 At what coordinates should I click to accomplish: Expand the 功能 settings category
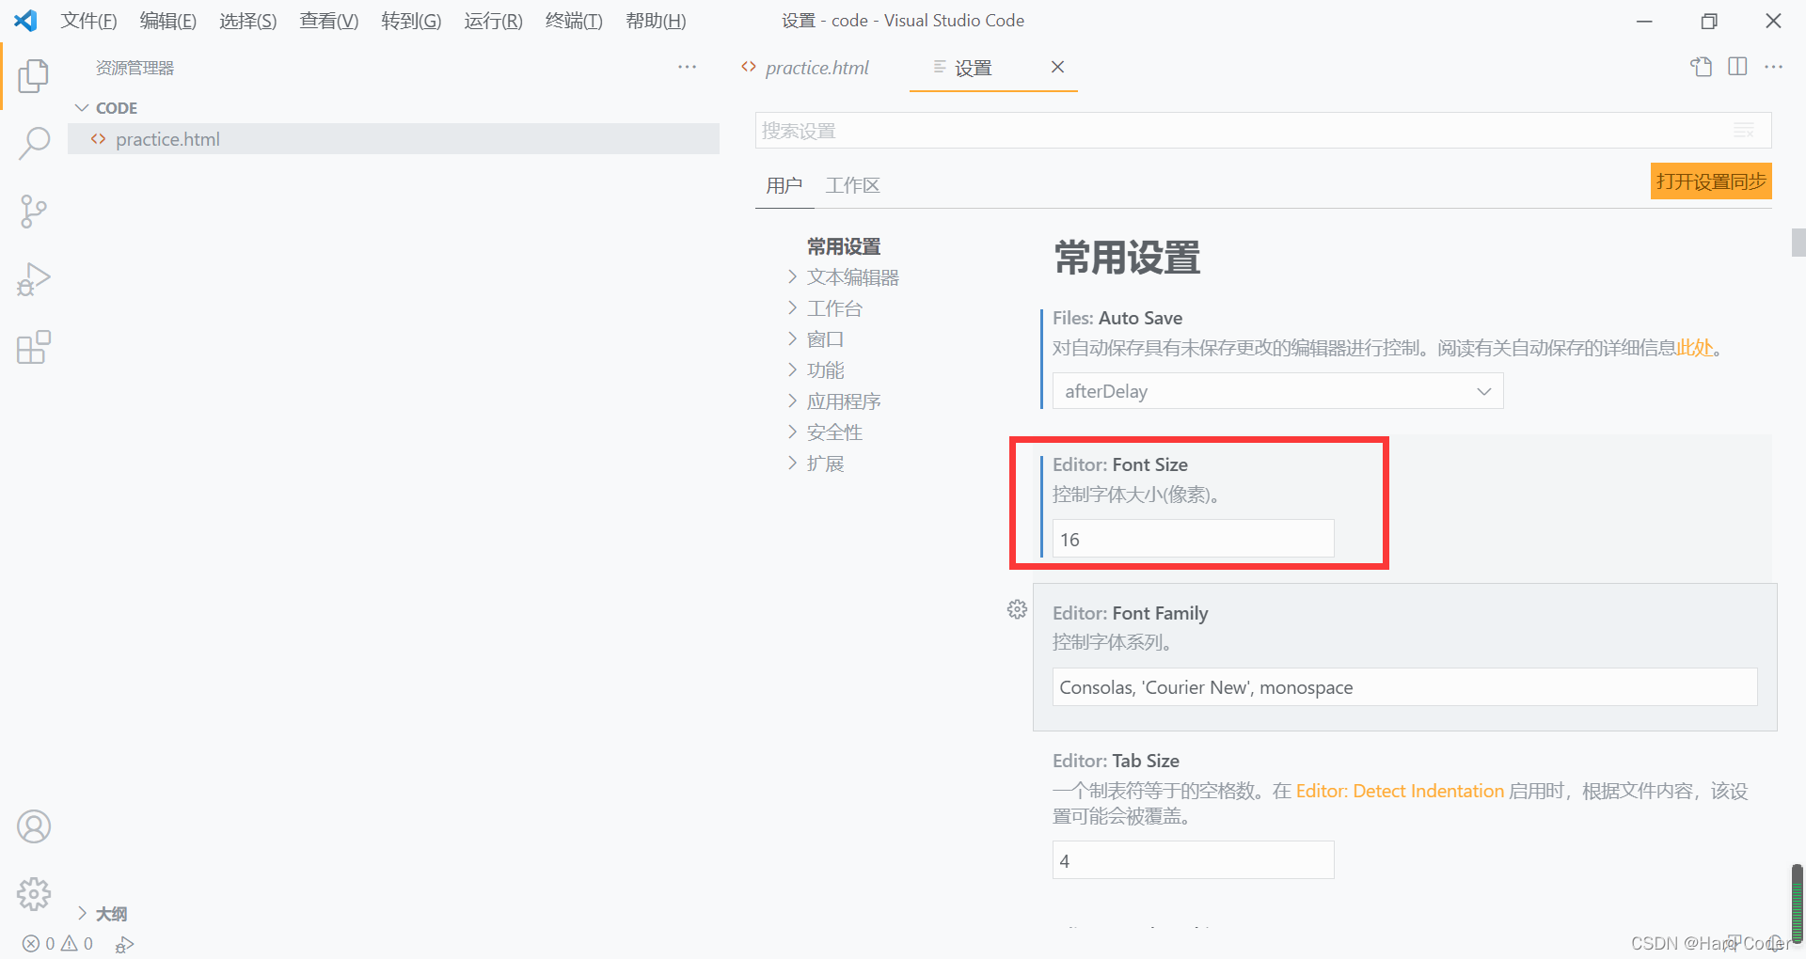(x=816, y=370)
